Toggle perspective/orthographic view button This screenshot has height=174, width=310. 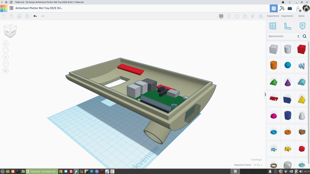(x=5, y=70)
